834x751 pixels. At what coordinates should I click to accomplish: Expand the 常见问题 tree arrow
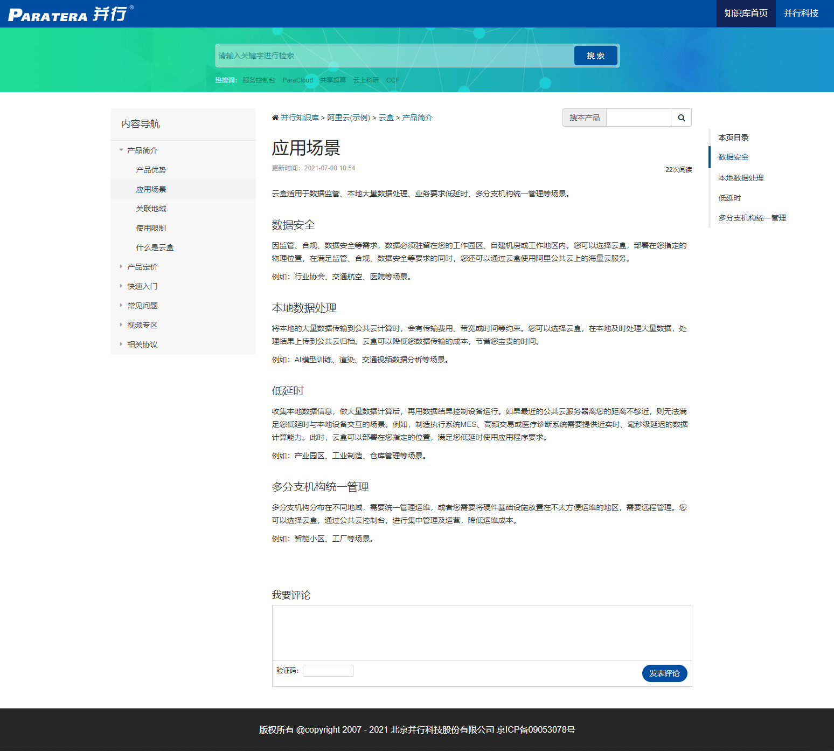[x=121, y=305]
